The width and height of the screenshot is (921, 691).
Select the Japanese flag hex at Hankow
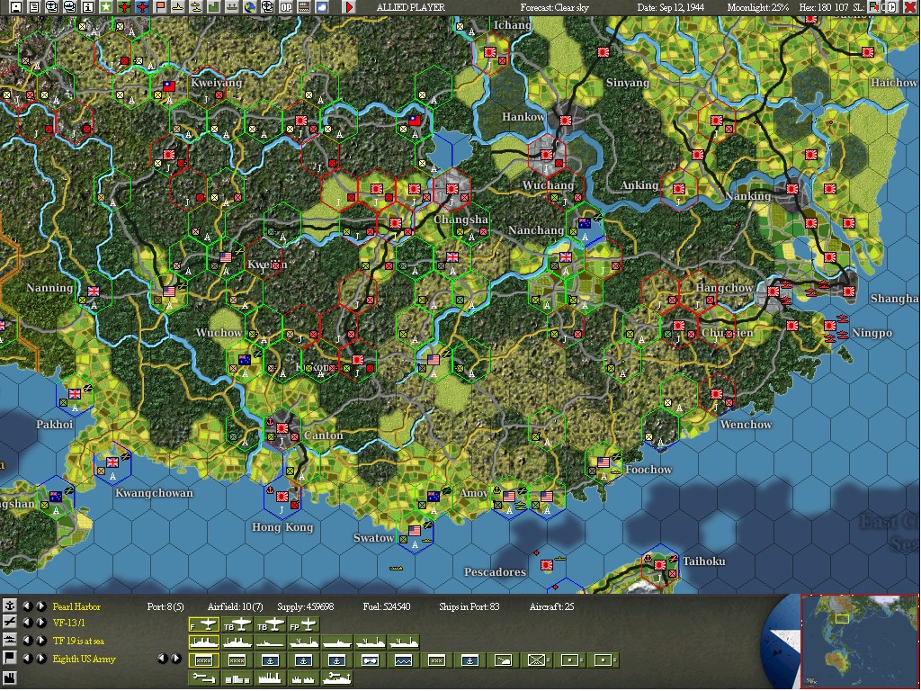566,121
